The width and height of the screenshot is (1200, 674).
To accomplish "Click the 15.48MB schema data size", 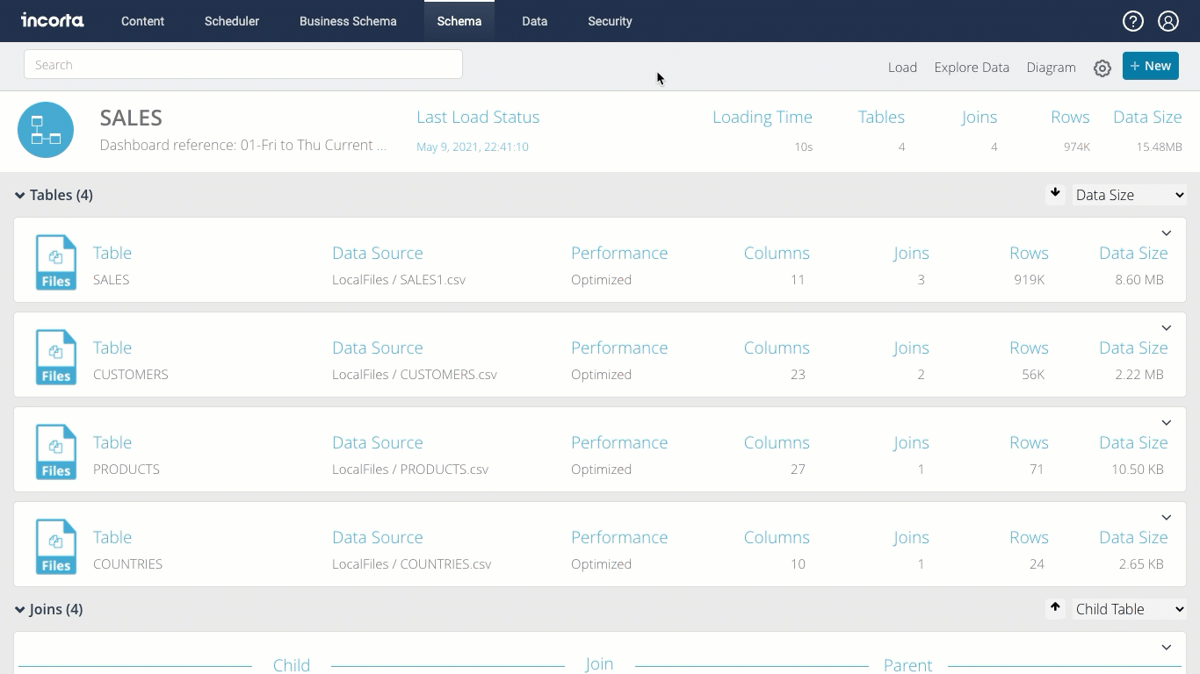I will [x=1159, y=147].
